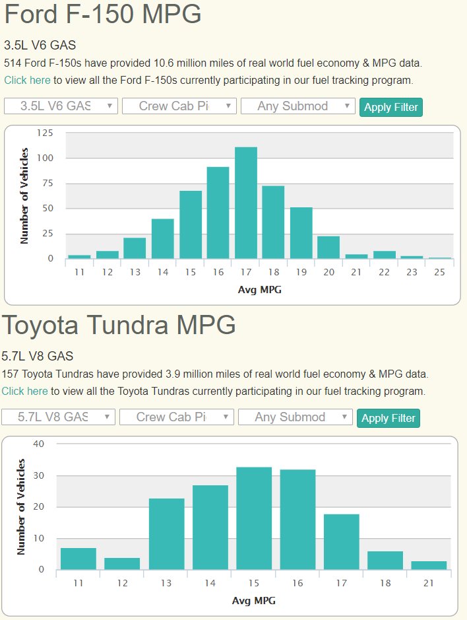
Task: Click the 21 MPG bar in Tundra chart
Action: click(x=429, y=565)
